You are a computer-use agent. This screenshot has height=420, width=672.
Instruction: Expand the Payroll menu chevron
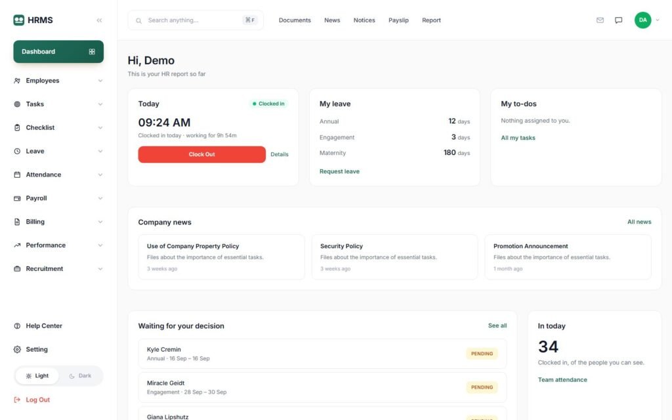click(100, 198)
